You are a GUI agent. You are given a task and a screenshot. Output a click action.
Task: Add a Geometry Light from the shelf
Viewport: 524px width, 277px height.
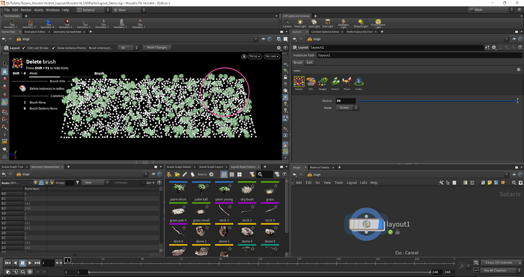pyautogui.click(x=343, y=23)
